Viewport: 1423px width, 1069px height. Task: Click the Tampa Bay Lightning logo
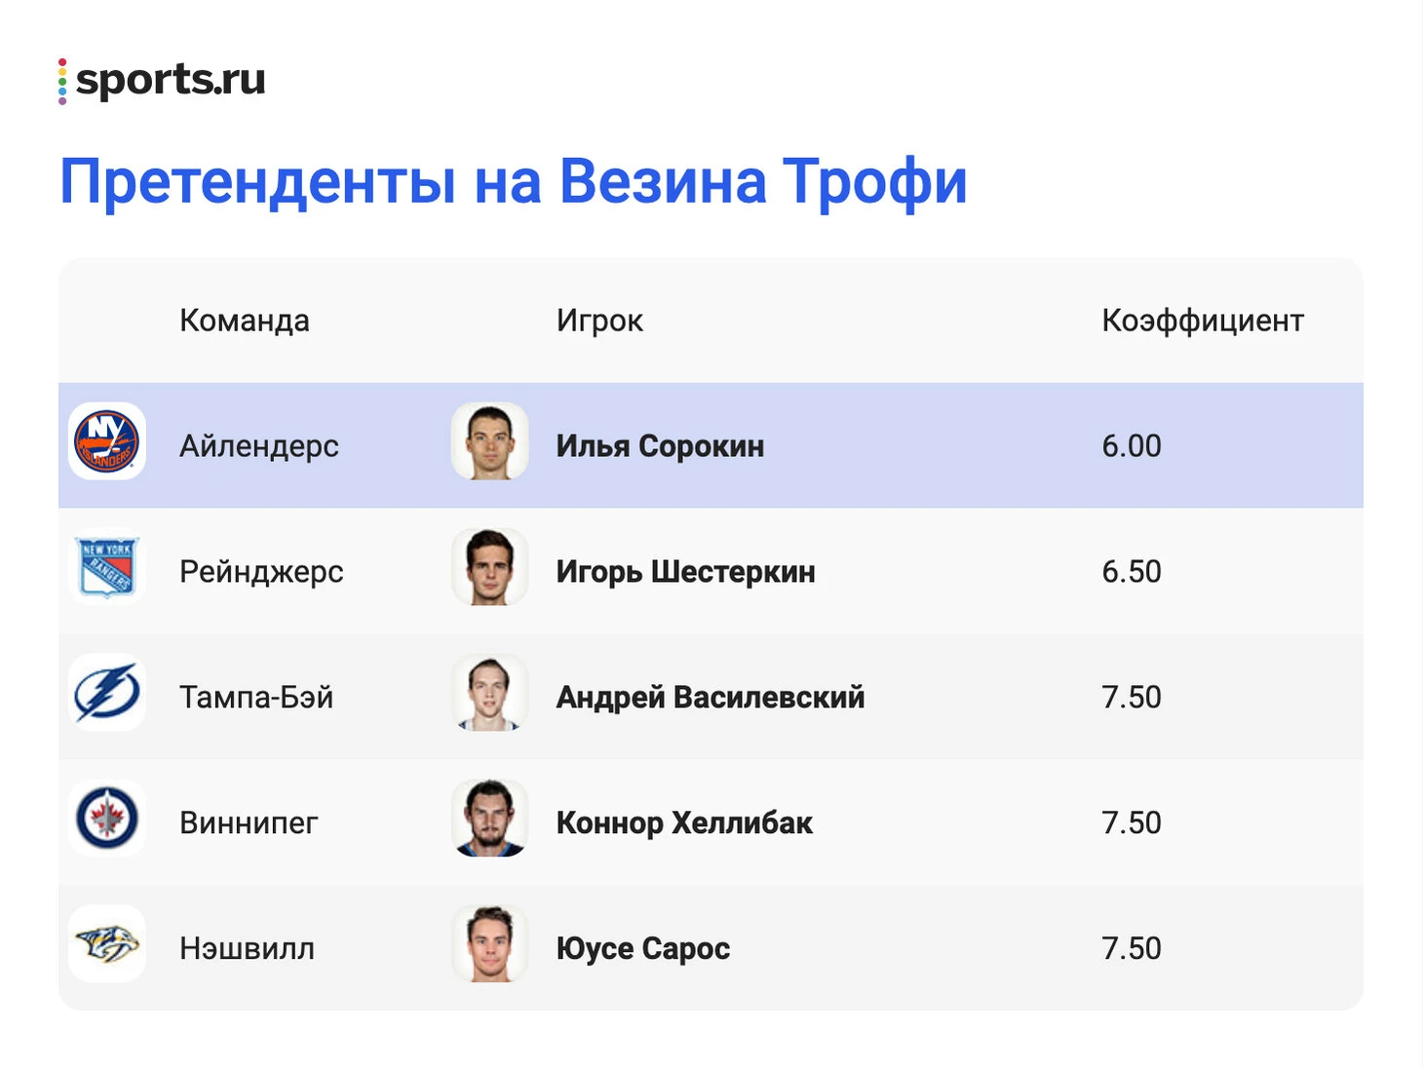coord(107,693)
